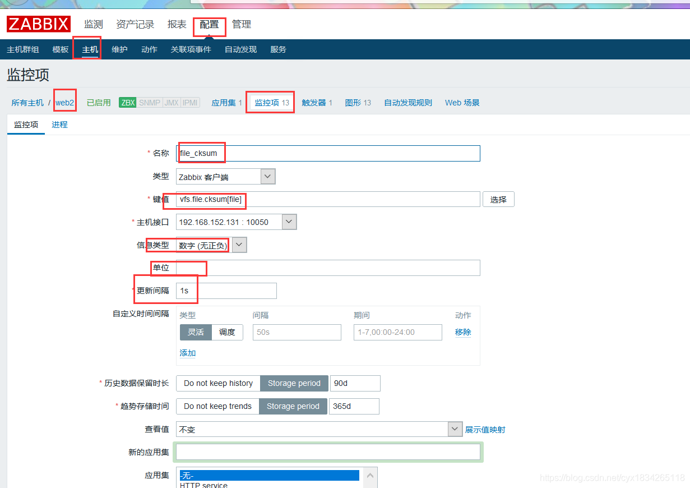Open 触发器 1 link
The image size is (690, 488).
(x=317, y=103)
